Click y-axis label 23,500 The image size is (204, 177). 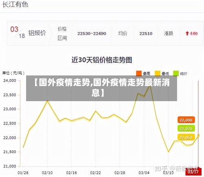[10, 95]
